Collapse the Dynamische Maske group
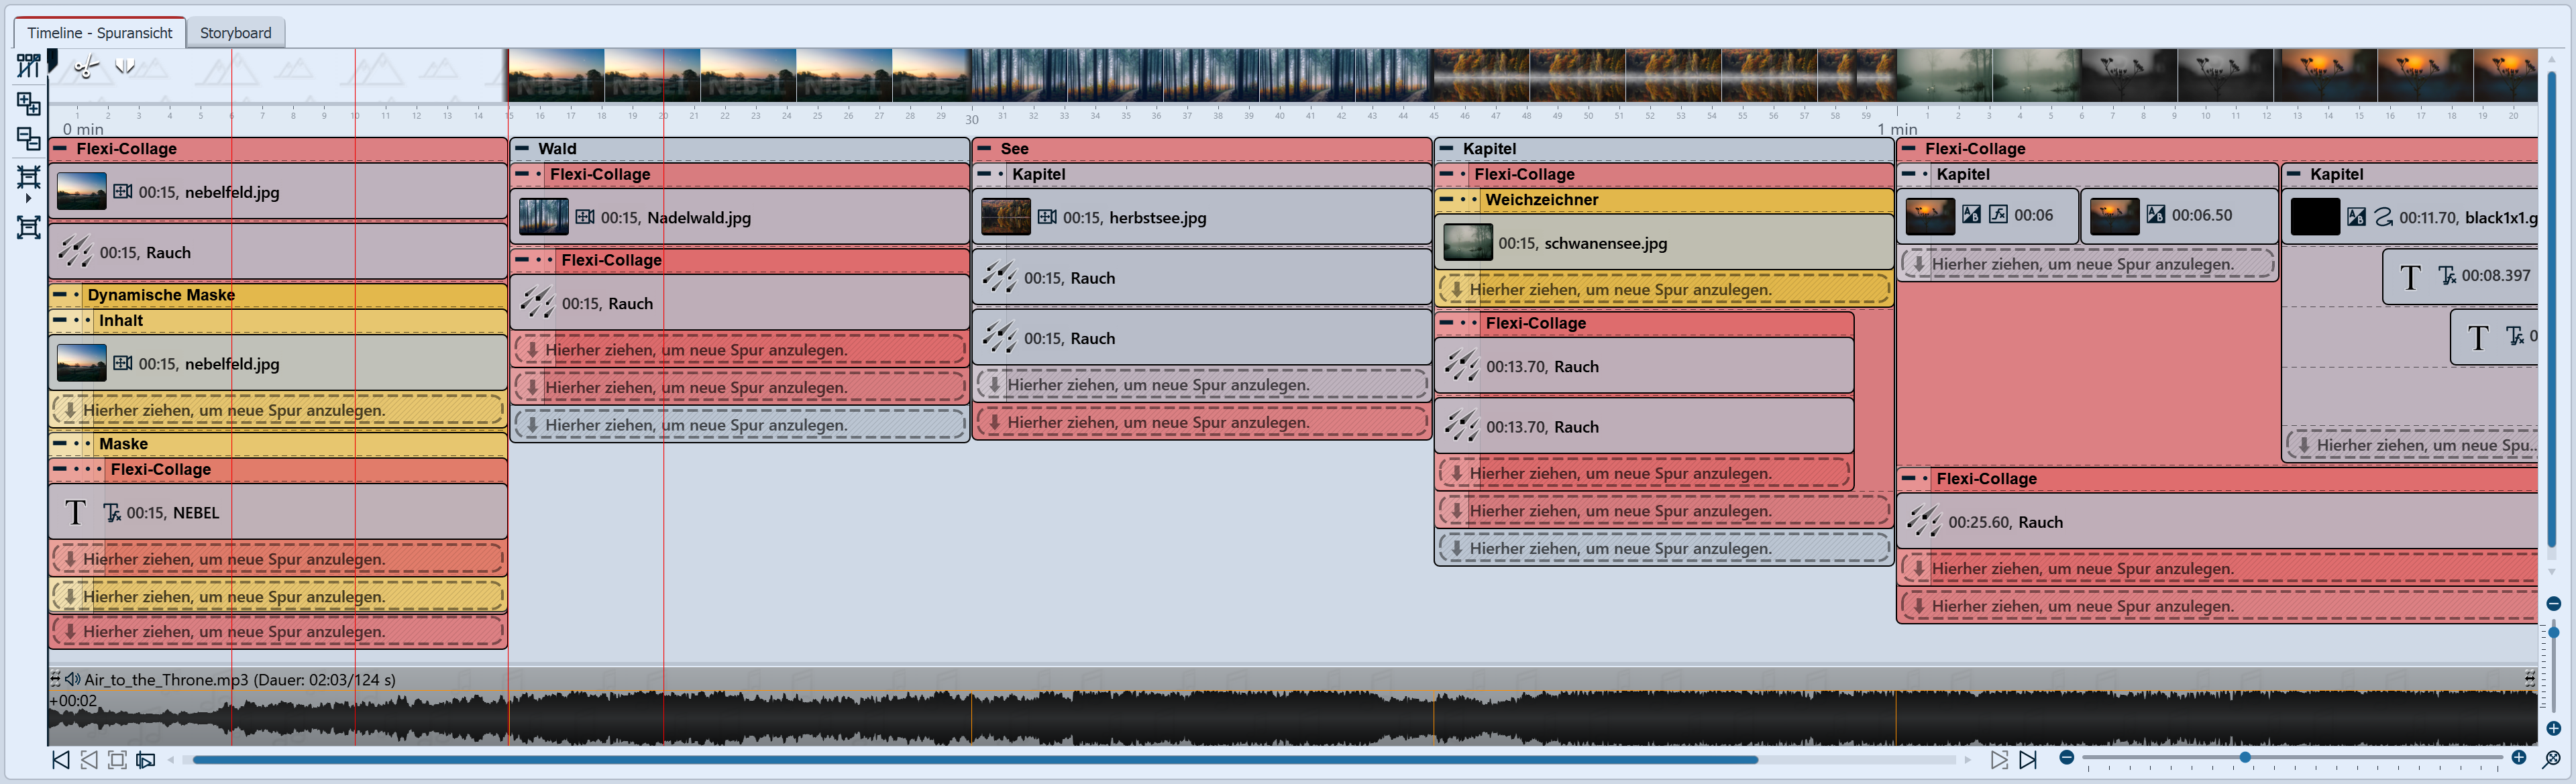The width and height of the screenshot is (2576, 784). [60, 295]
